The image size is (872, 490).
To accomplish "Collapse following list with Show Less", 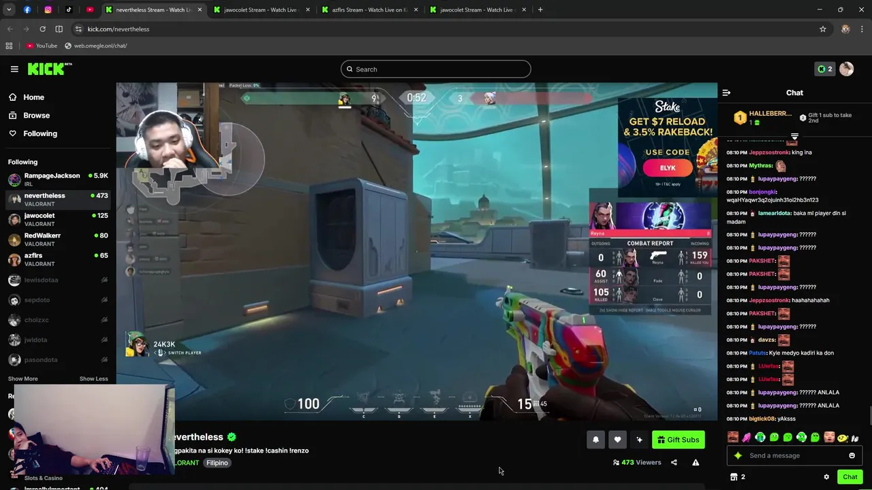I will pos(93,378).
